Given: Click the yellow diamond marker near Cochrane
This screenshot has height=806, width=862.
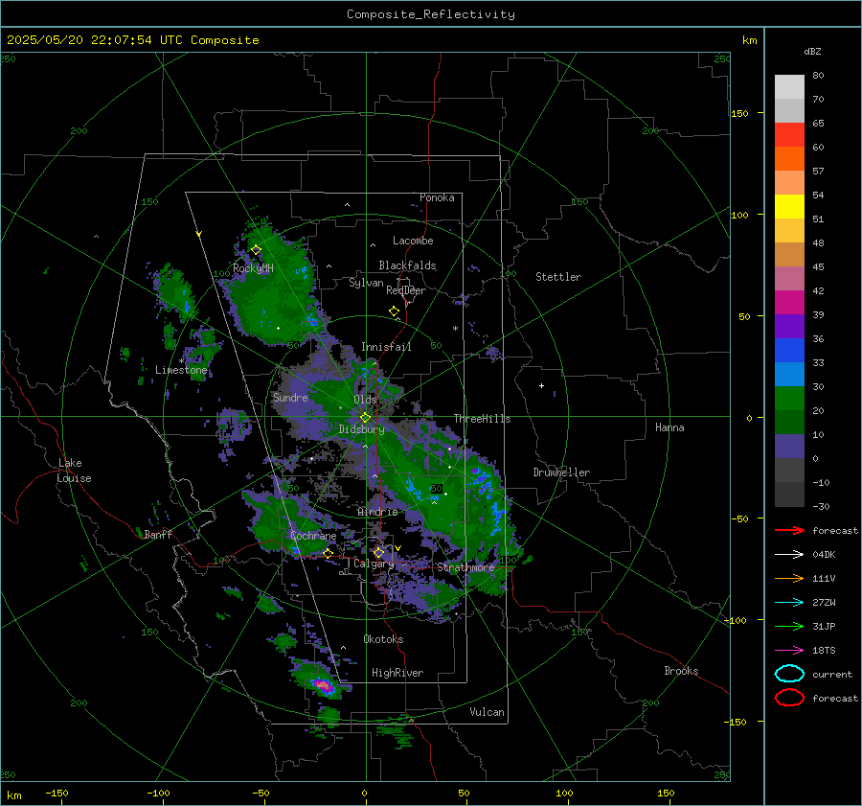Looking at the screenshot, I should point(328,554).
